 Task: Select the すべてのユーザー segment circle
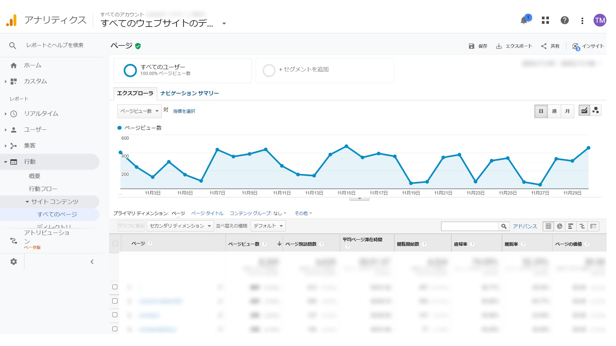pos(130,70)
